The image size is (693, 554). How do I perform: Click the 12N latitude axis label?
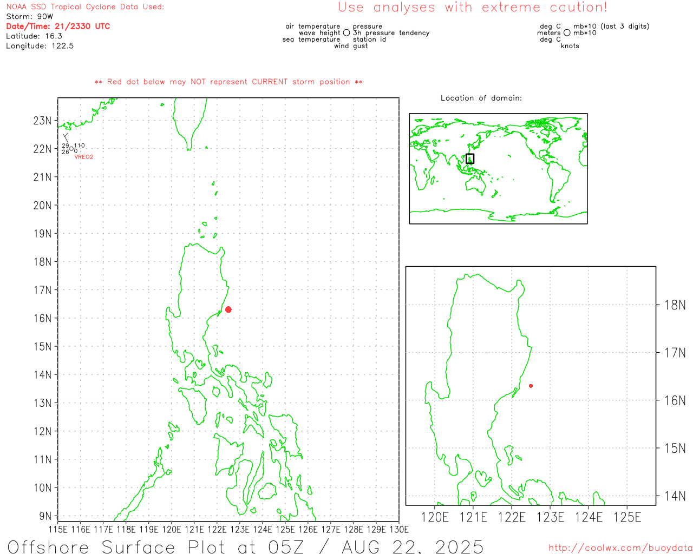42,431
